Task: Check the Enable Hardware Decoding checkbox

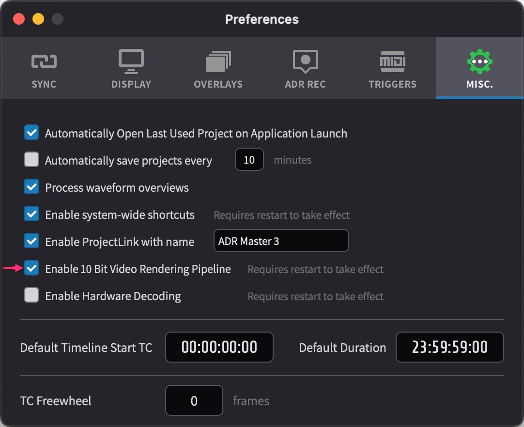Action: pos(31,295)
